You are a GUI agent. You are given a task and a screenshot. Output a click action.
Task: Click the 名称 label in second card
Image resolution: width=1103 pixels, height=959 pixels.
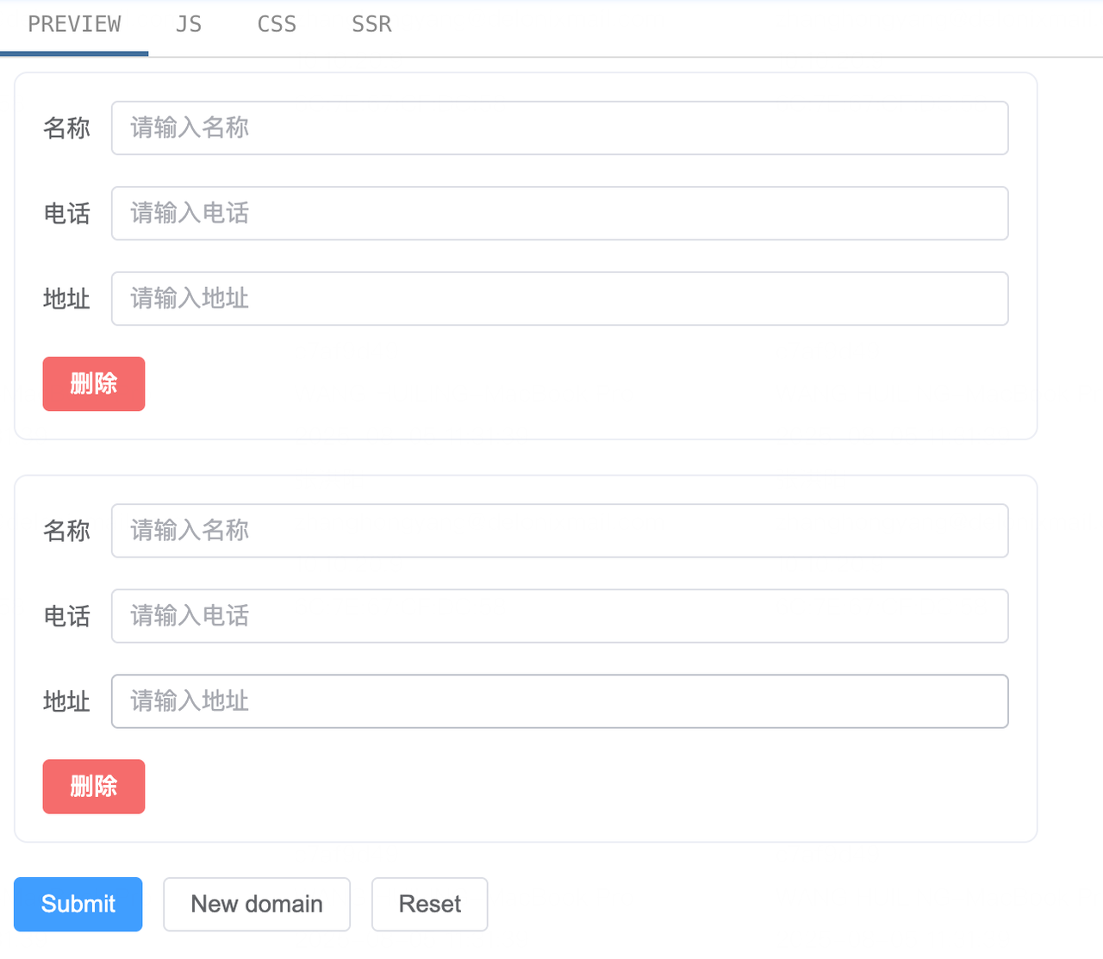[x=66, y=531]
